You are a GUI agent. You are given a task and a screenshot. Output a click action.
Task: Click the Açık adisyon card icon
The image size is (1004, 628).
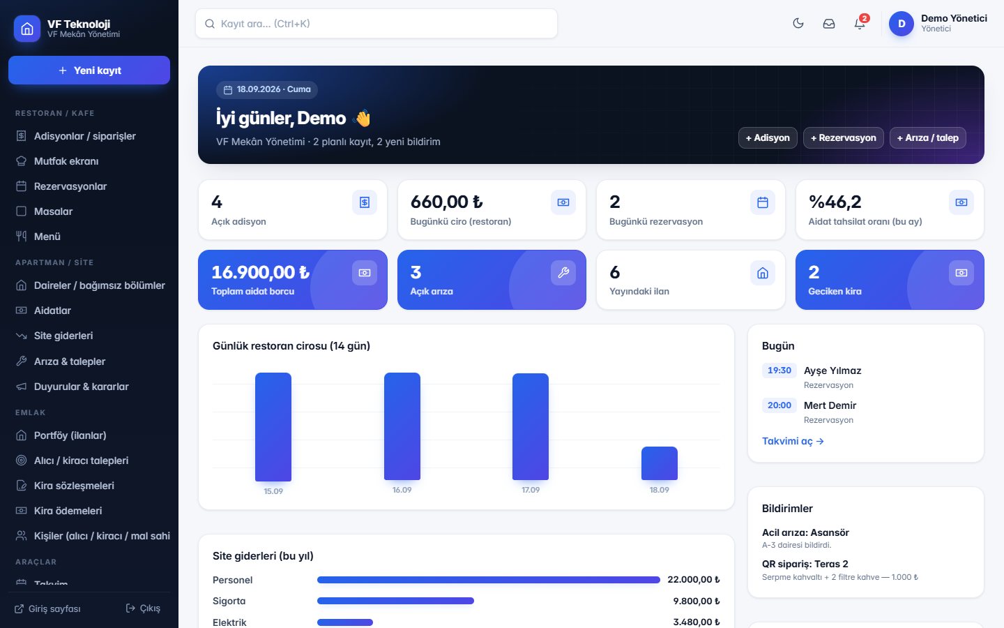[365, 202]
